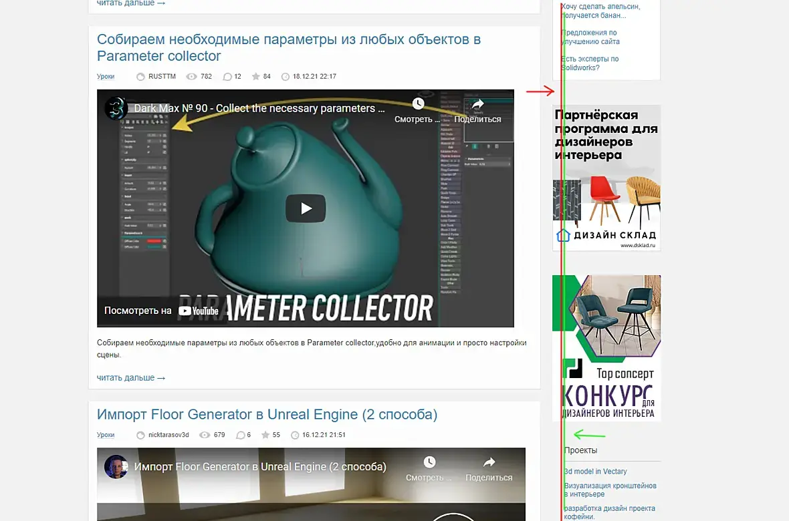Open project '3d model in Vectary'
Viewport: 789px width, 521px height.
(x=595, y=472)
